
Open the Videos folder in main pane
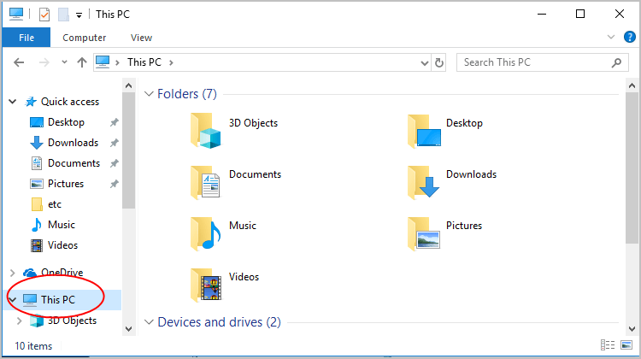(x=206, y=285)
